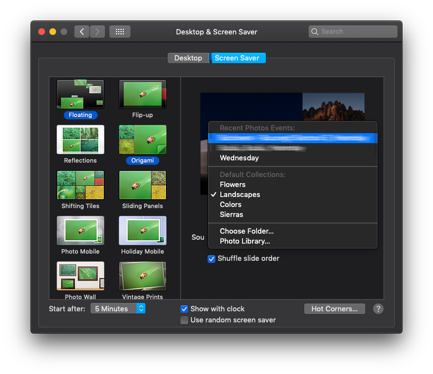
Task: Select Flowers from Default Collections
Action: pos(233,185)
